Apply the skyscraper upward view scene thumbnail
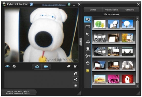The height and width of the screenshot is (97, 142). pos(127,65)
